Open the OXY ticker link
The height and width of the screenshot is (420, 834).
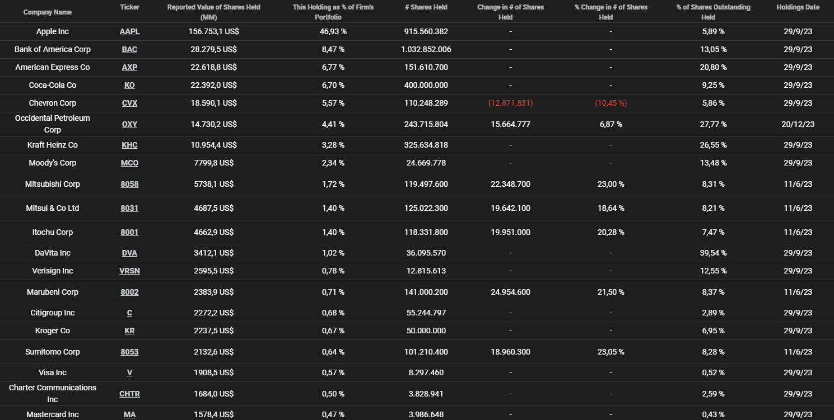point(129,124)
